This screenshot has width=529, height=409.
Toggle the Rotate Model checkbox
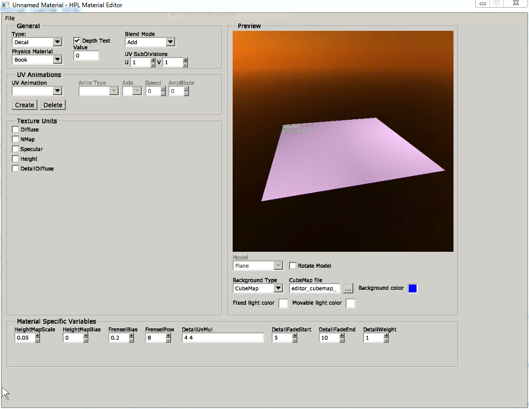pos(293,266)
